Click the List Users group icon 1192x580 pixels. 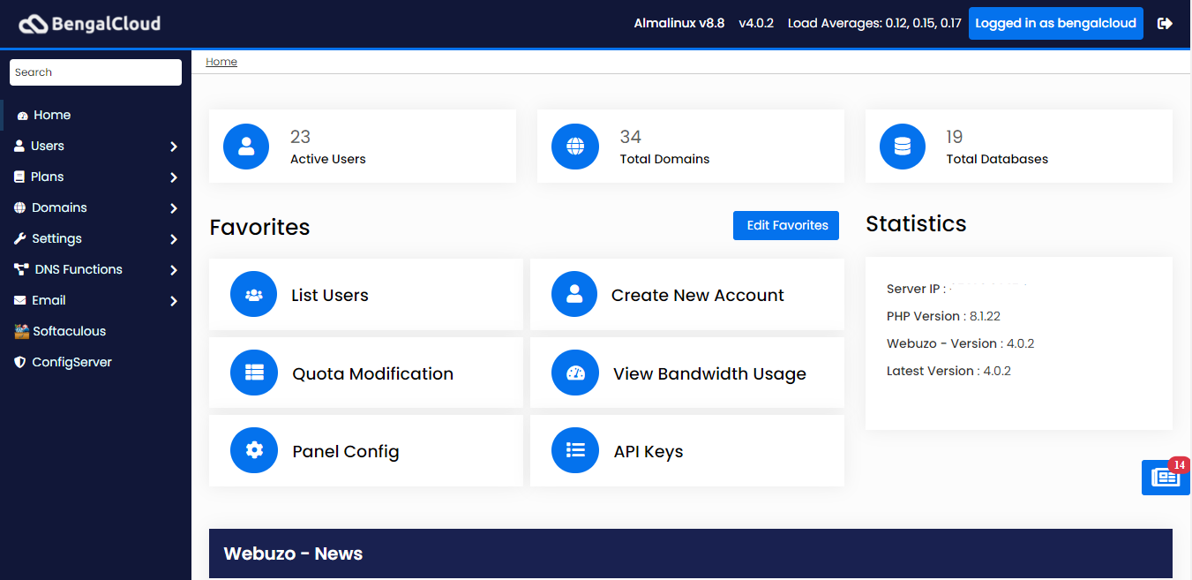point(253,295)
